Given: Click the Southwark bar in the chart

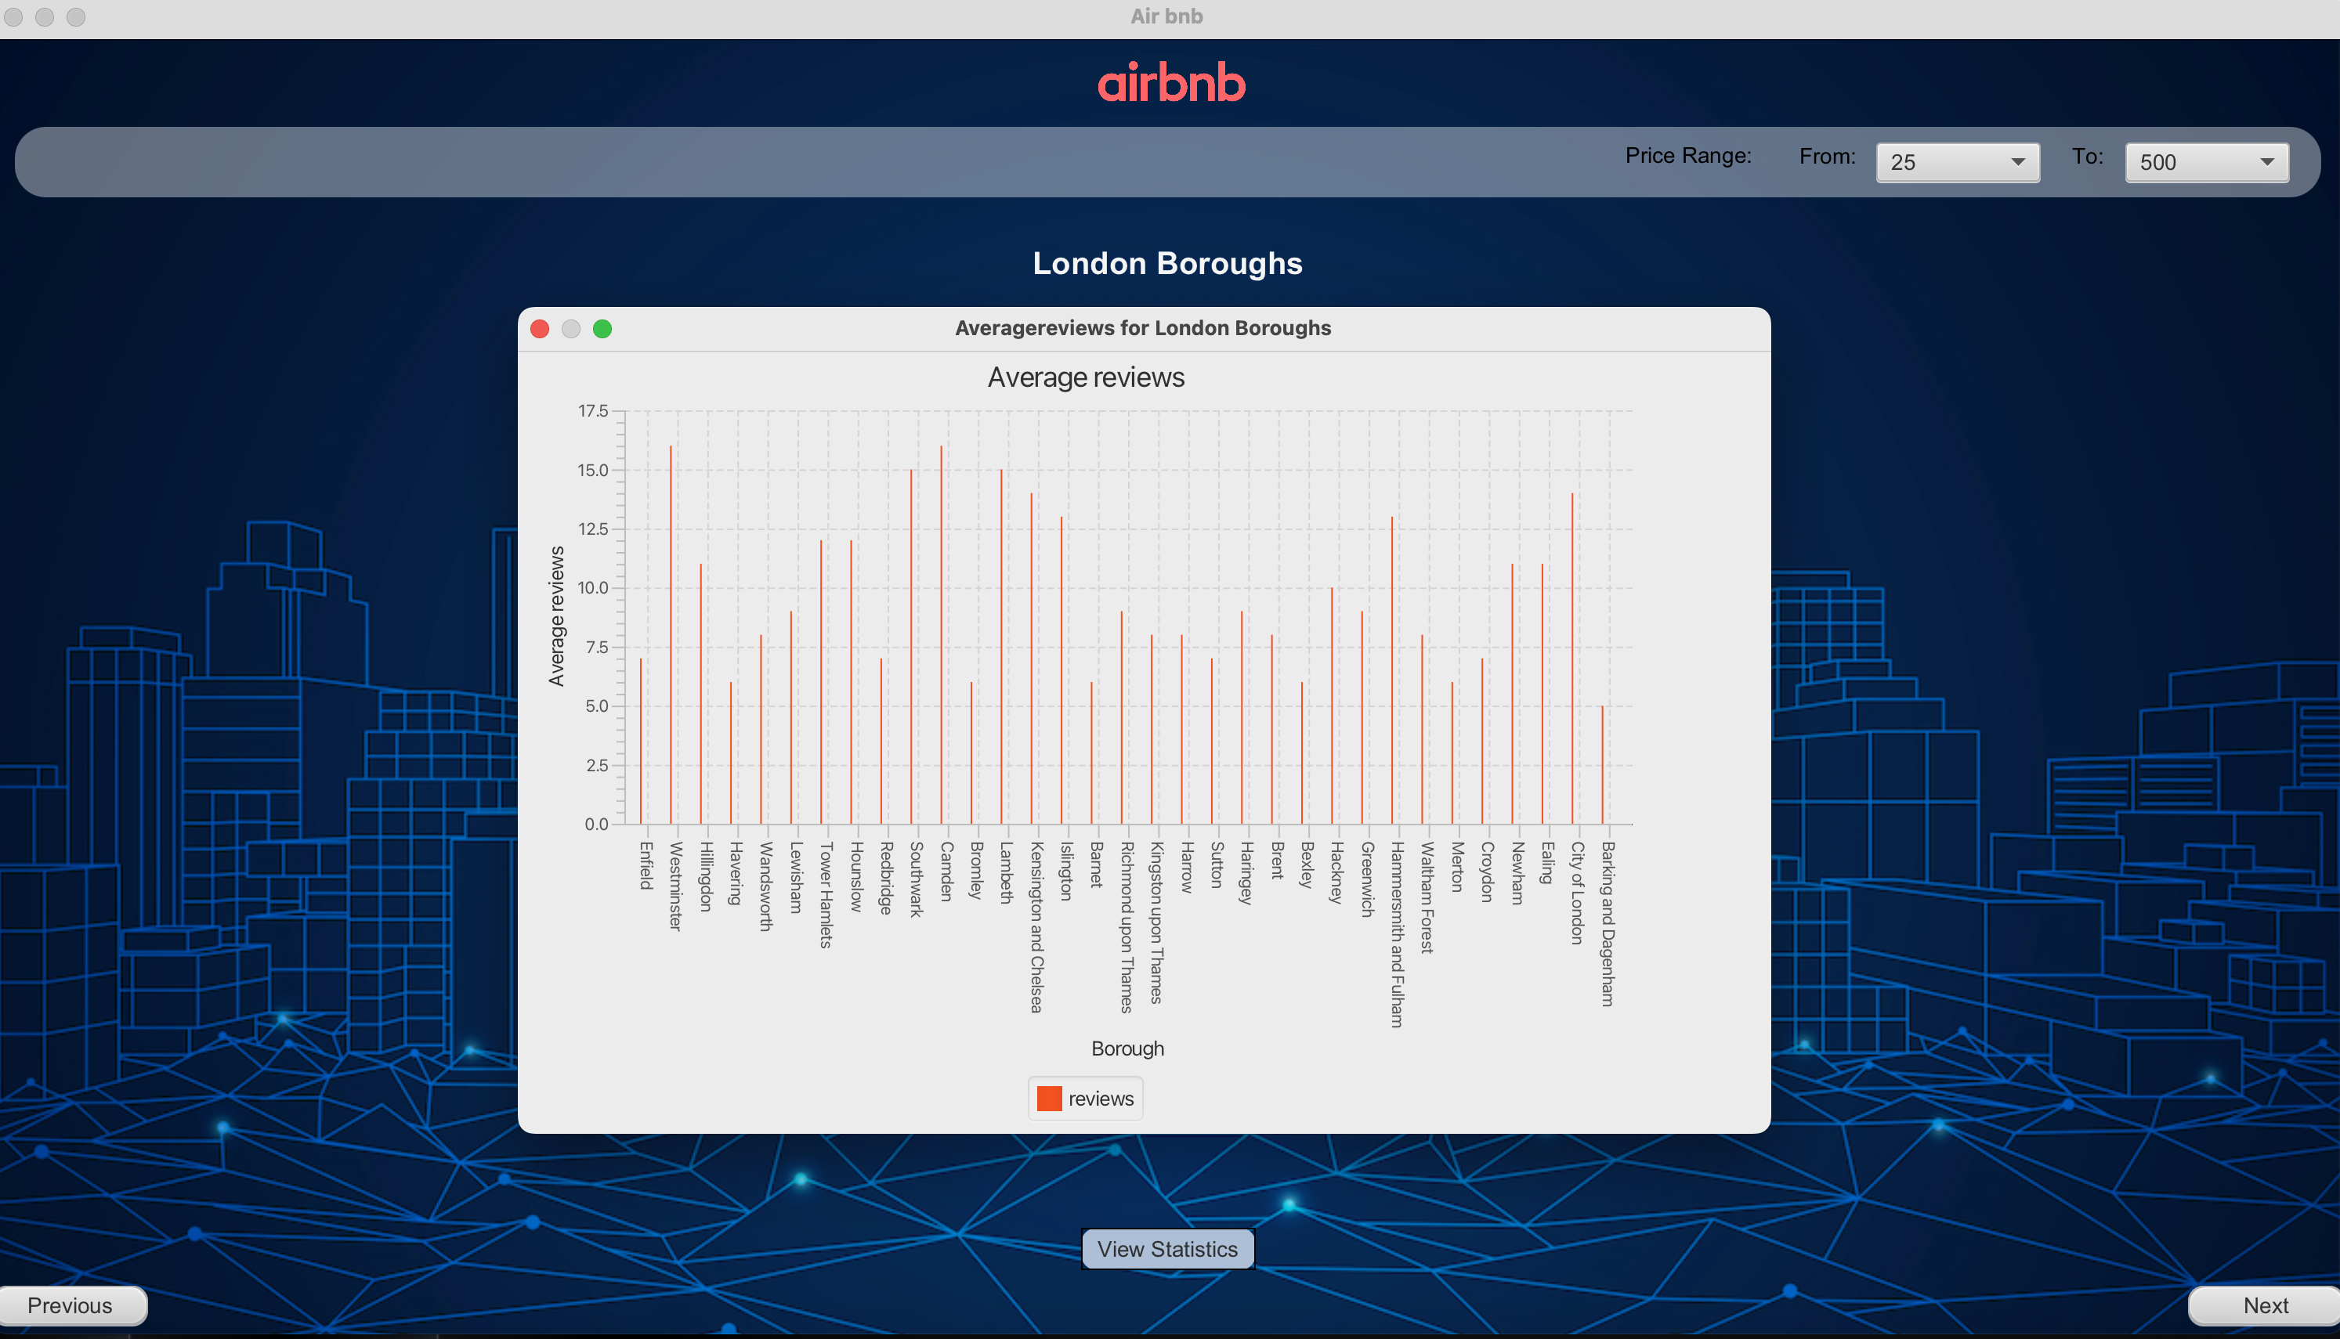Looking at the screenshot, I should tap(910, 647).
